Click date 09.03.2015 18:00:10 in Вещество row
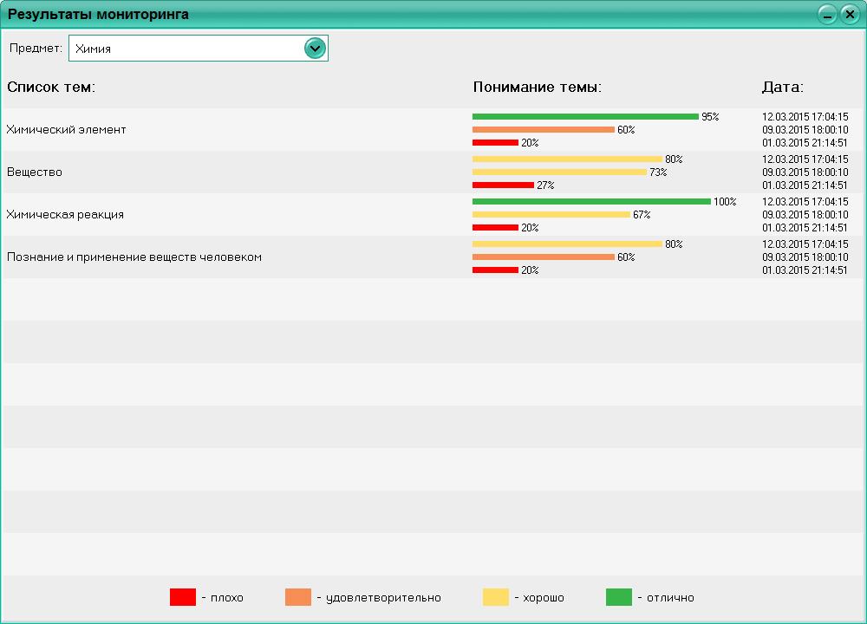The width and height of the screenshot is (867, 624). pos(805,172)
